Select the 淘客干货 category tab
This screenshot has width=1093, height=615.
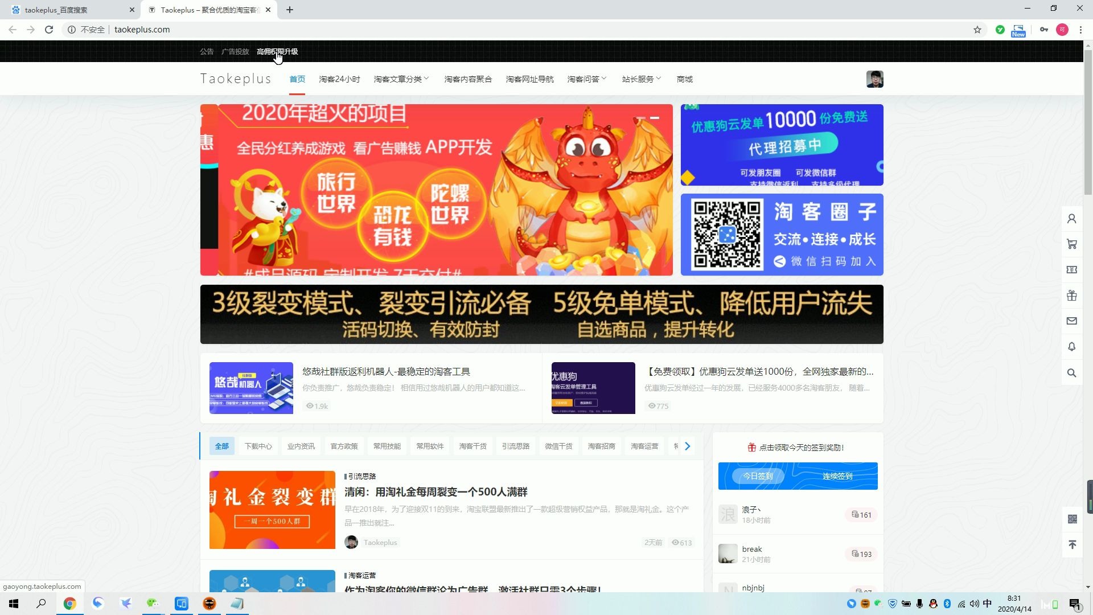pyautogui.click(x=472, y=446)
